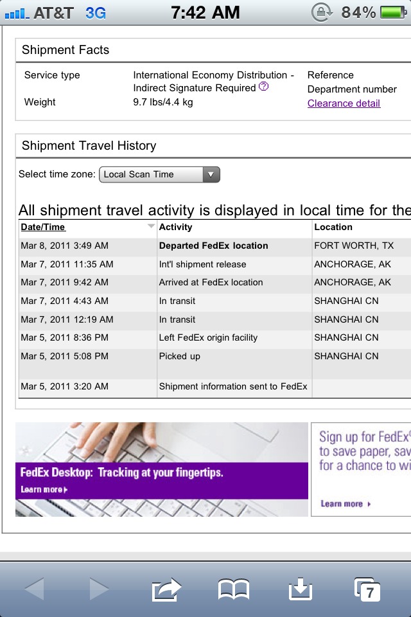Image resolution: width=411 pixels, height=617 pixels.
Task: Tap the battery indicator in status bar
Action: click(x=393, y=12)
